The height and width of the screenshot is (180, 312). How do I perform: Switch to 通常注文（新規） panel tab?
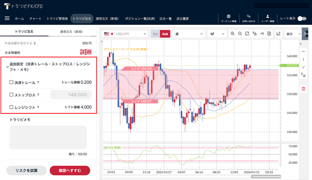tap(71, 32)
